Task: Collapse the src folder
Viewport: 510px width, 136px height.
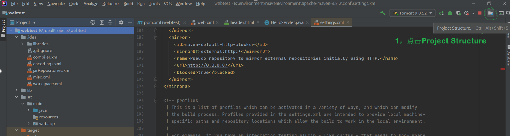Action: pyautogui.click(x=17, y=97)
